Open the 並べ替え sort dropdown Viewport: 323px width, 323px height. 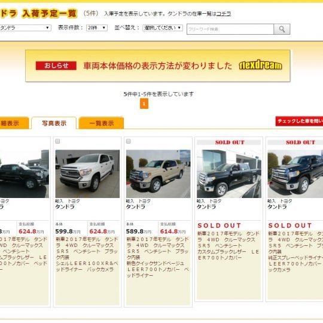(163, 28)
